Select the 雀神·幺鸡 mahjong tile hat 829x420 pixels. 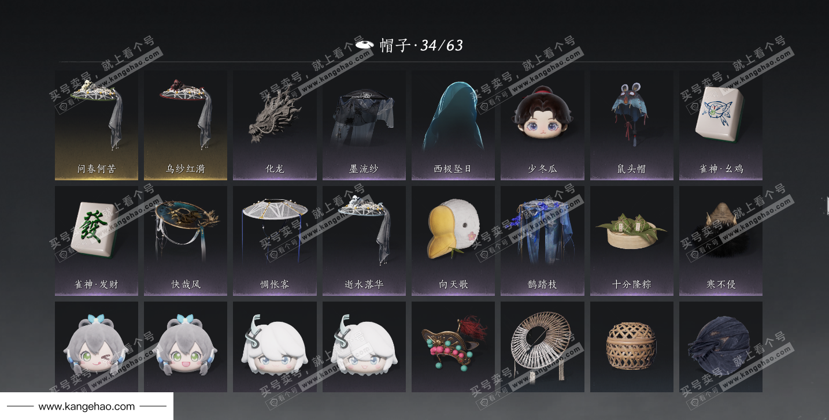tap(721, 125)
